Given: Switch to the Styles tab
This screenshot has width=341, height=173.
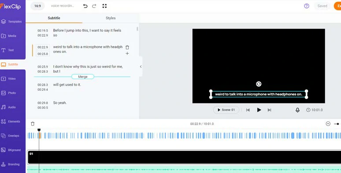Looking at the screenshot, I should click(x=111, y=18).
